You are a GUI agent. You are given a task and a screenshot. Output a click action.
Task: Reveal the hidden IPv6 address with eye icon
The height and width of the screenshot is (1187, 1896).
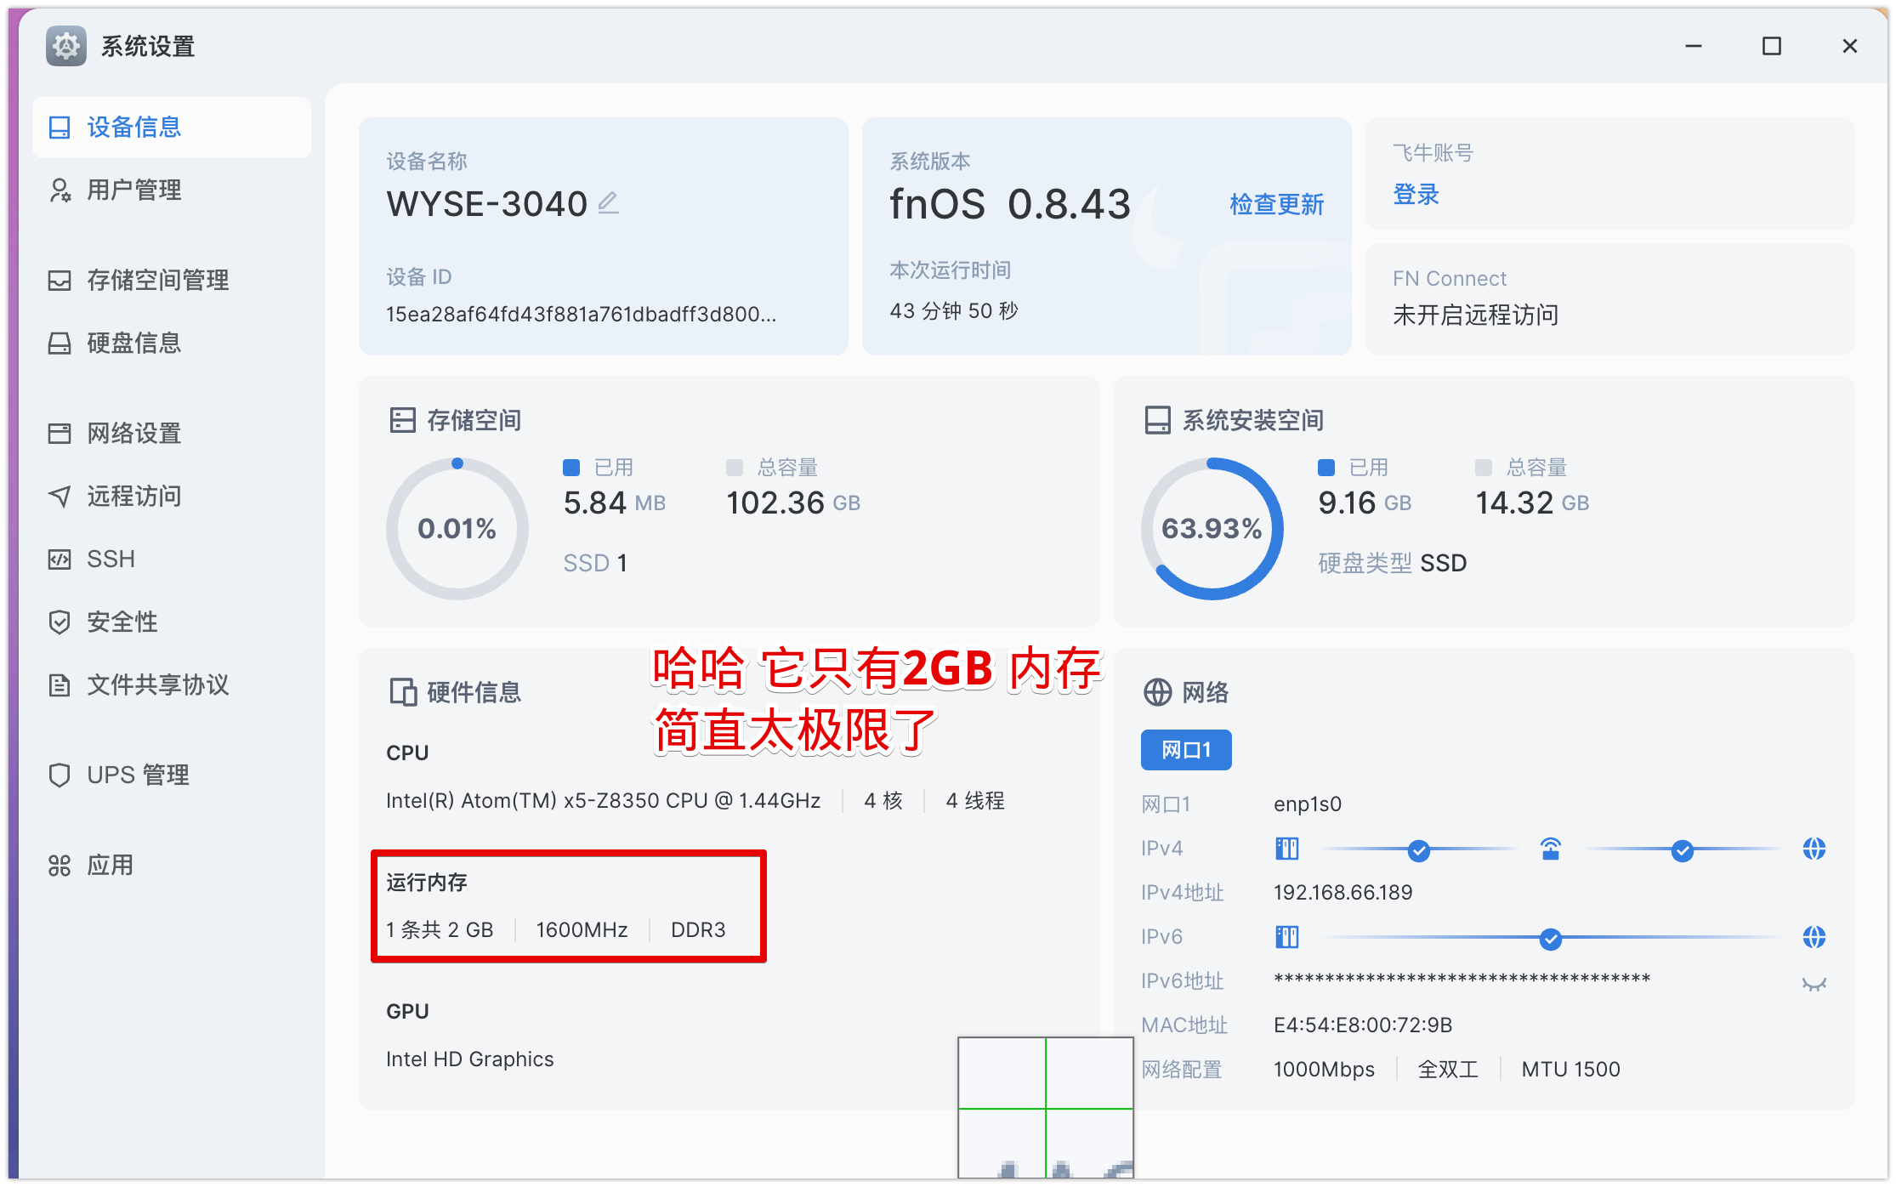[1814, 984]
